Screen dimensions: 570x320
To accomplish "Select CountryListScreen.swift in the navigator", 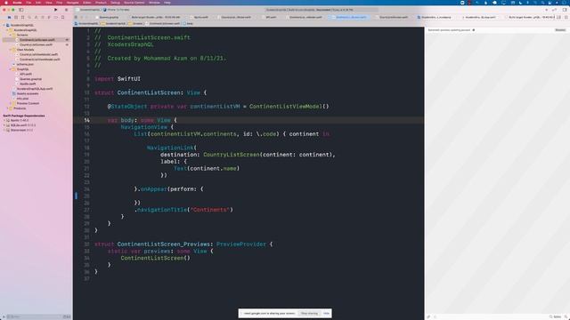I will (37, 44).
